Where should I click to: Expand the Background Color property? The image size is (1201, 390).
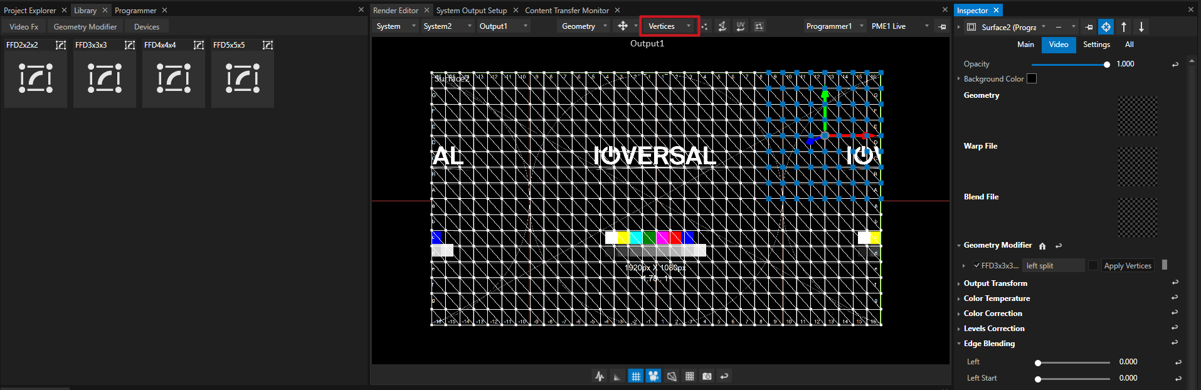click(959, 79)
